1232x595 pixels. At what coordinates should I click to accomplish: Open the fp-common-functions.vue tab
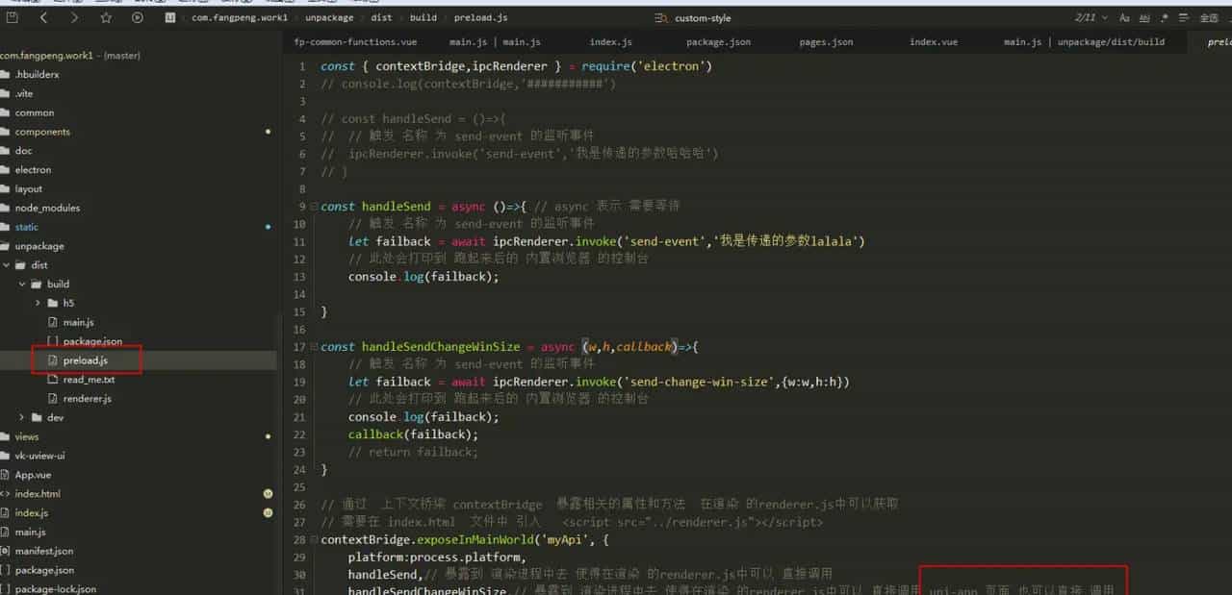coord(356,41)
